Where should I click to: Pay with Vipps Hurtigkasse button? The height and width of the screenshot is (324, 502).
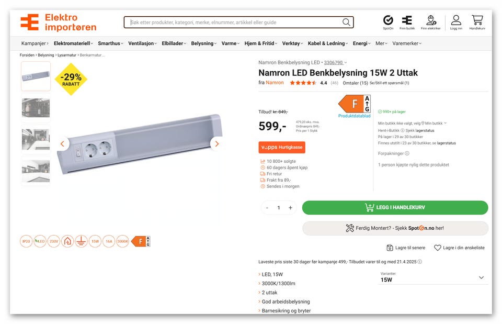(x=282, y=148)
